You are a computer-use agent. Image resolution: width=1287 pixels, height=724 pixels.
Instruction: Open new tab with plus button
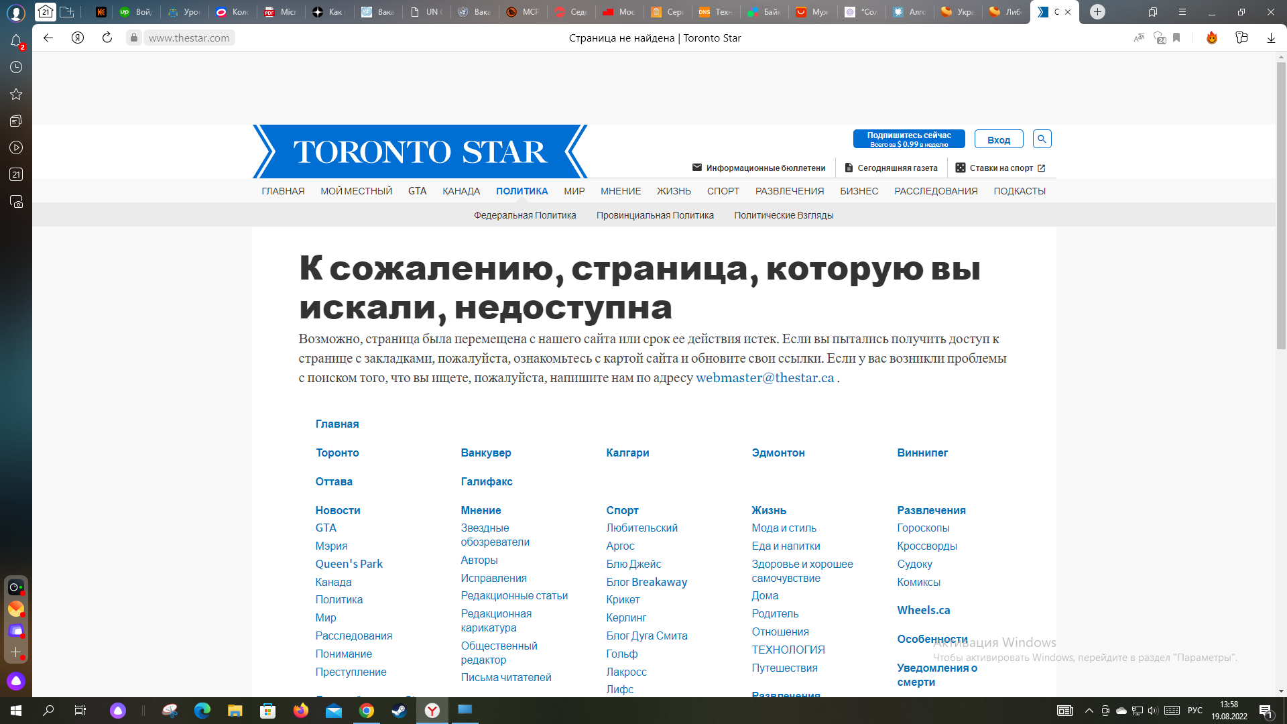pos(1097,12)
